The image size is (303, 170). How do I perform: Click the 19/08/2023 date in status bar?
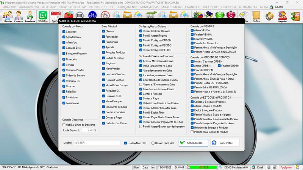click(165, 167)
